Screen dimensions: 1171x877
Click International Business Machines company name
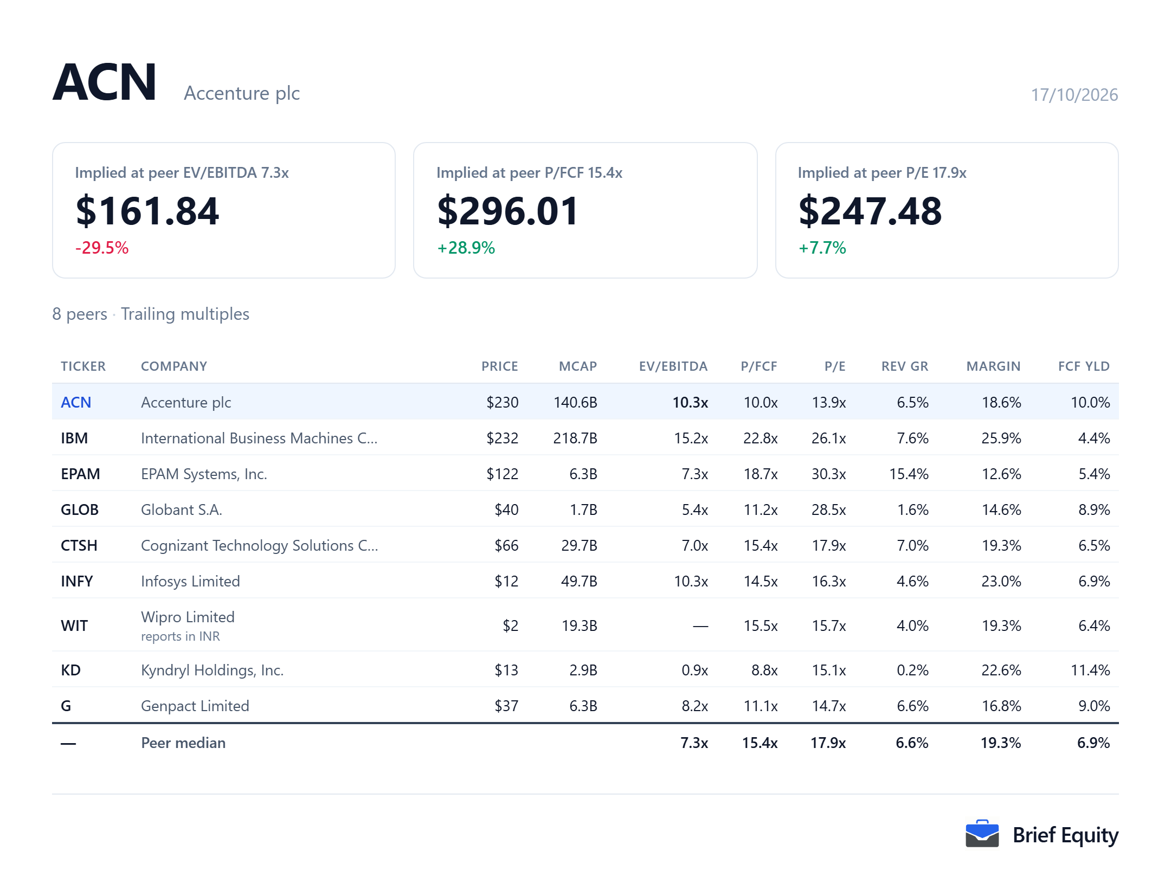click(x=259, y=438)
